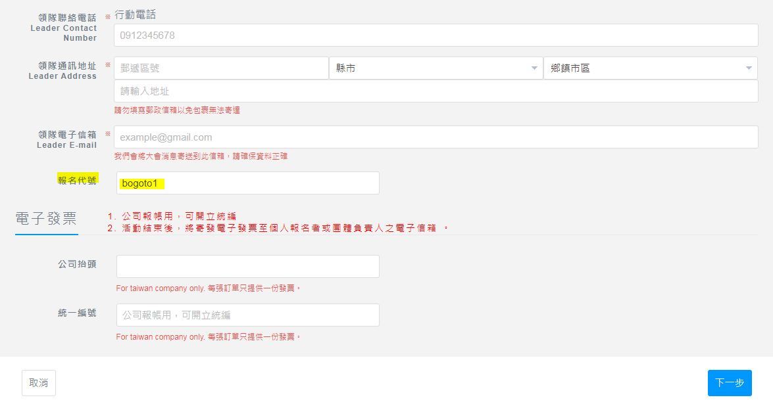Open the 縣市 dropdown

[436, 68]
